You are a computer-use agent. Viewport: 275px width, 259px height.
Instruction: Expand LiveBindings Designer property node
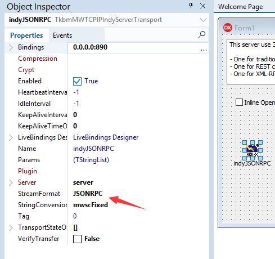pyautogui.click(x=11, y=137)
